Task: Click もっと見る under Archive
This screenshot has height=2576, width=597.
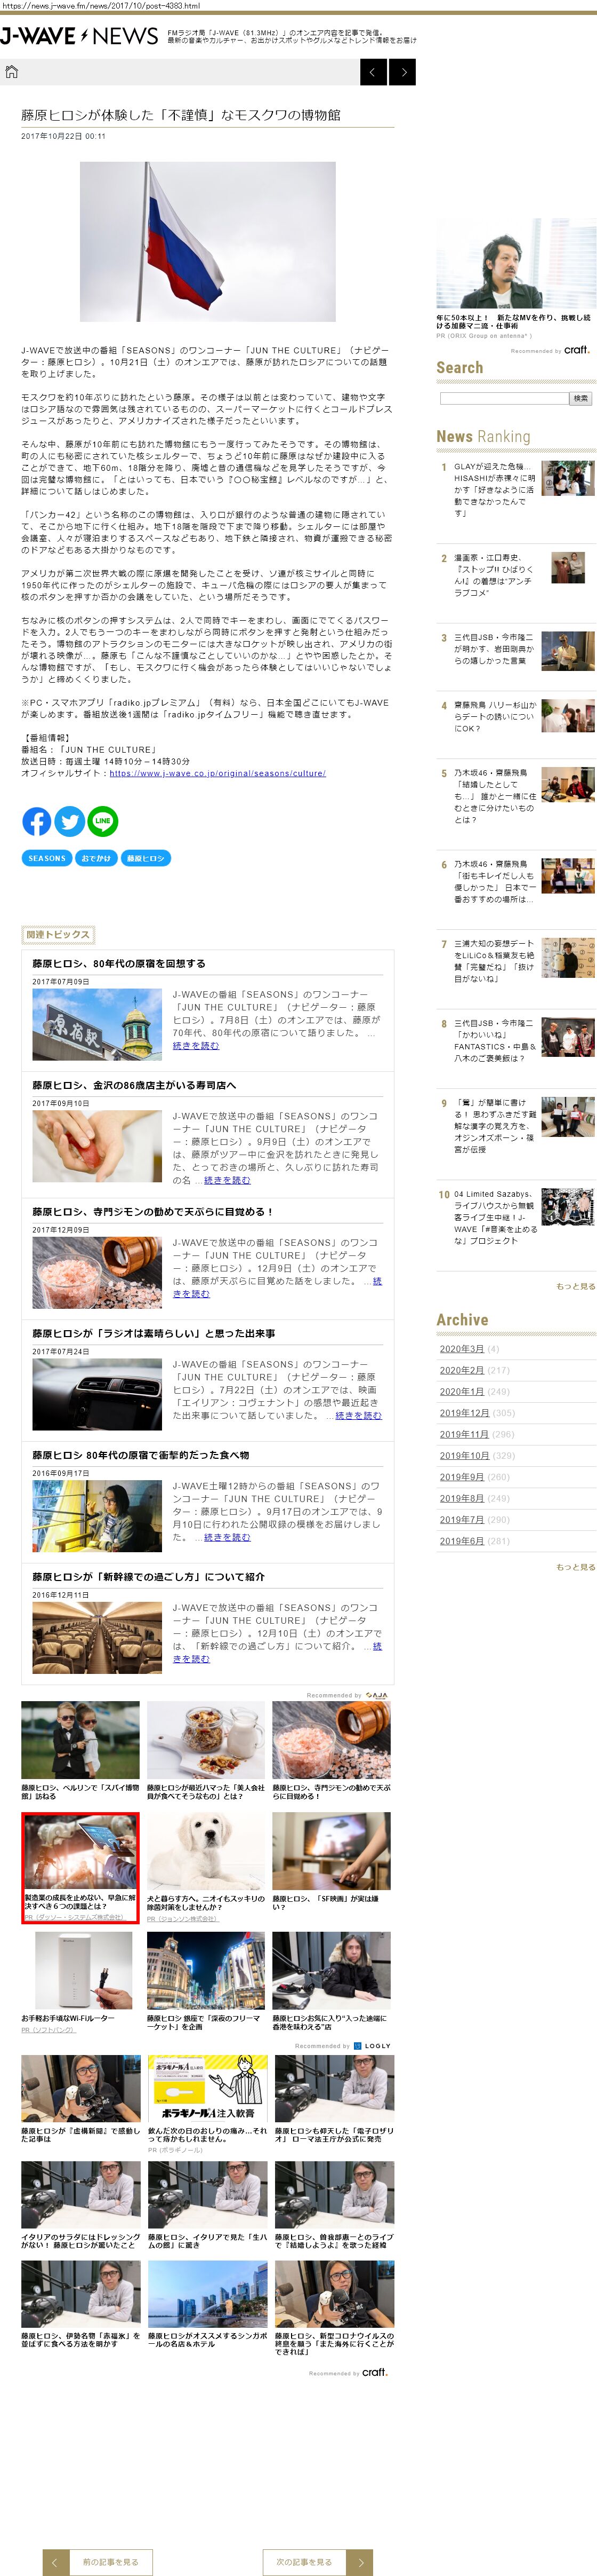Action: [575, 1567]
